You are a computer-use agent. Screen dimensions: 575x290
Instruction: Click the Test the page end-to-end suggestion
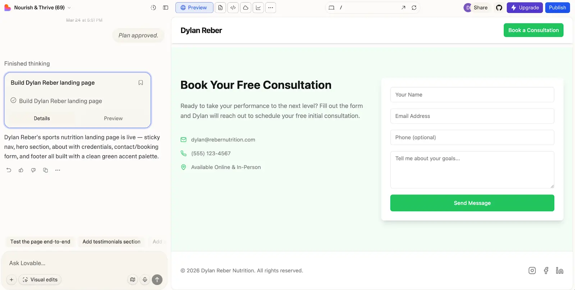coord(40,242)
